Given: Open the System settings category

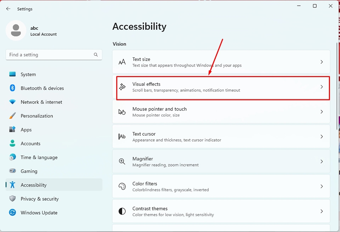Looking at the screenshot, I should point(28,74).
